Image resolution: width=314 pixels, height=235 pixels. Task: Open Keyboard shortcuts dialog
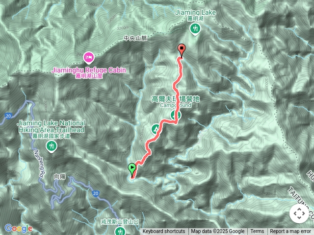[164, 232]
